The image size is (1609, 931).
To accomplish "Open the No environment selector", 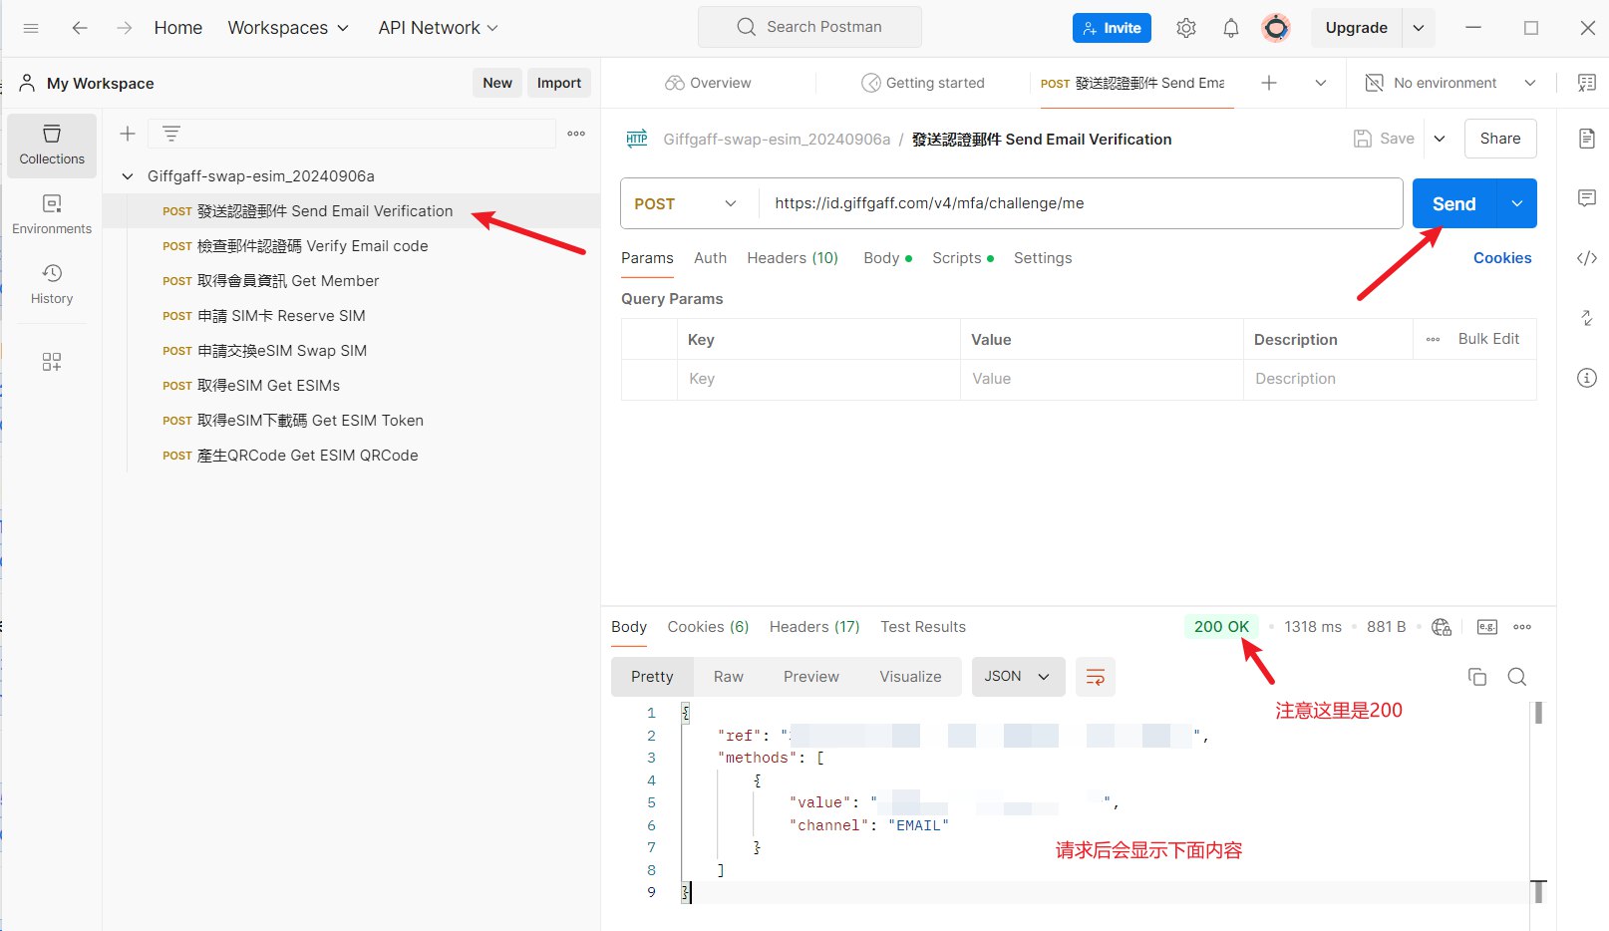I will click(1450, 83).
